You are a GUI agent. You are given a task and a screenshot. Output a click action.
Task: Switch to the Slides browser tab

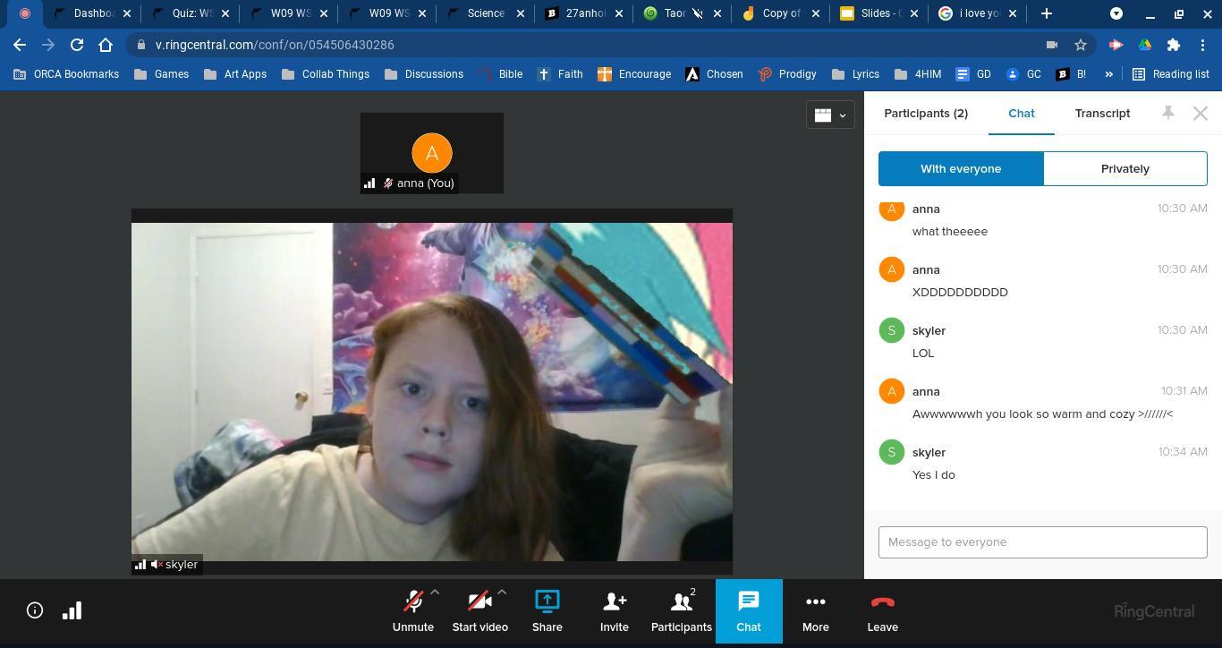[x=880, y=13]
